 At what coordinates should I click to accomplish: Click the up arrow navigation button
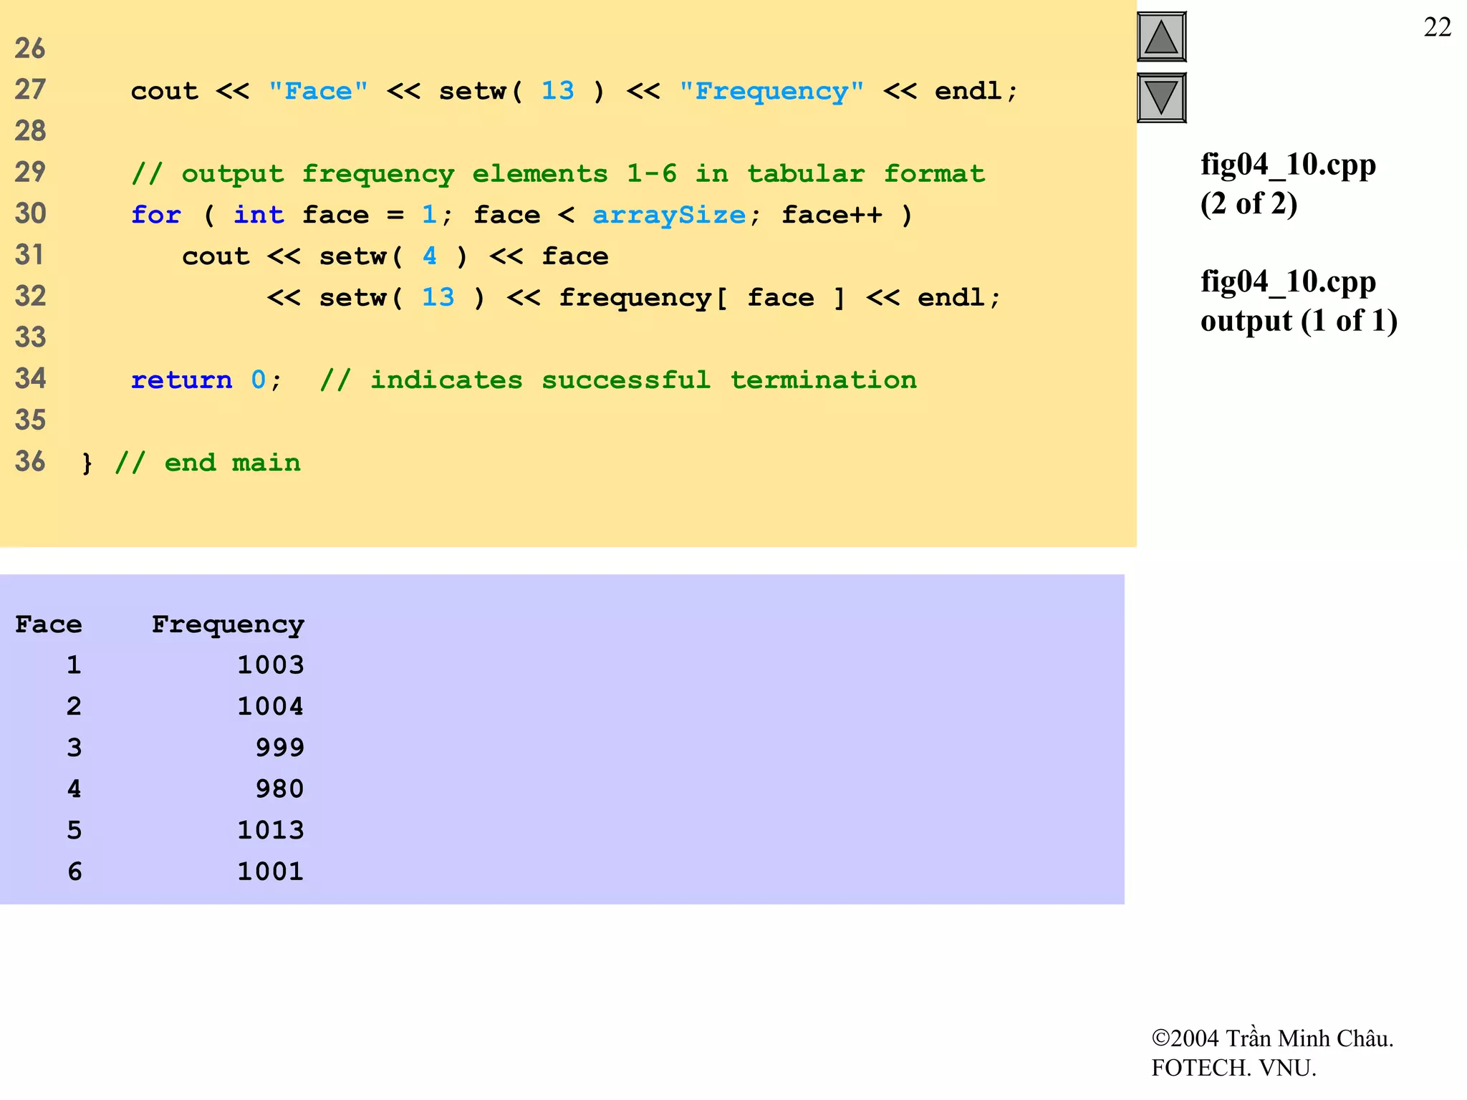pyautogui.click(x=1161, y=37)
